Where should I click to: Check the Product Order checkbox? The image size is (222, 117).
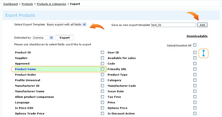click(102, 74)
